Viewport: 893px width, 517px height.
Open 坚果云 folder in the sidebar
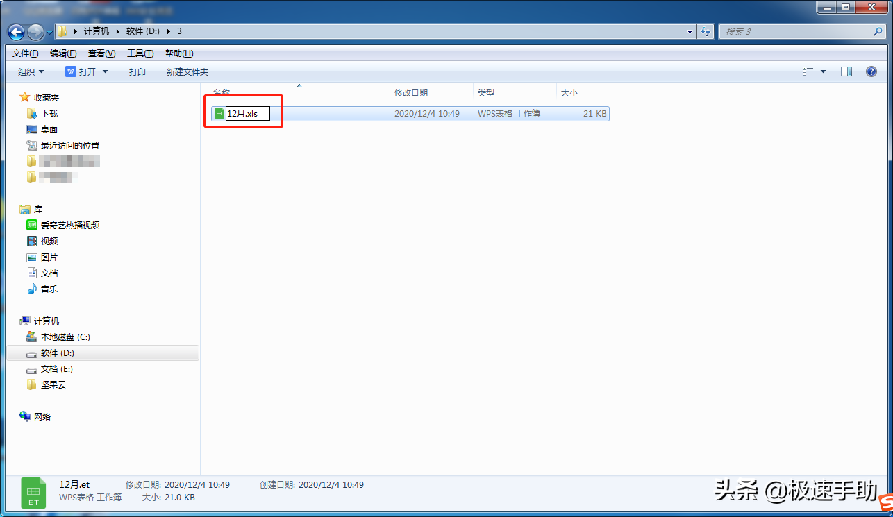pyautogui.click(x=53, y=385)
